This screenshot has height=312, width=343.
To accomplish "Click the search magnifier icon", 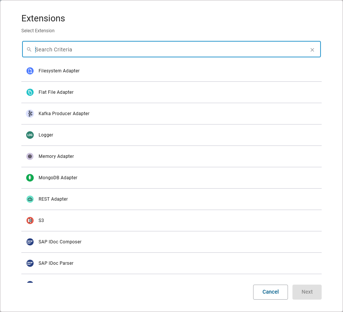I will pos(29,49).
